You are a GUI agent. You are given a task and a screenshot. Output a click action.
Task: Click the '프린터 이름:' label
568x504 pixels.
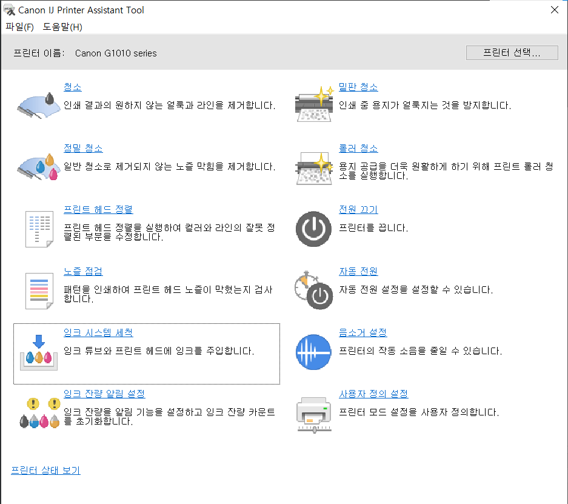(x=39, y=53)
